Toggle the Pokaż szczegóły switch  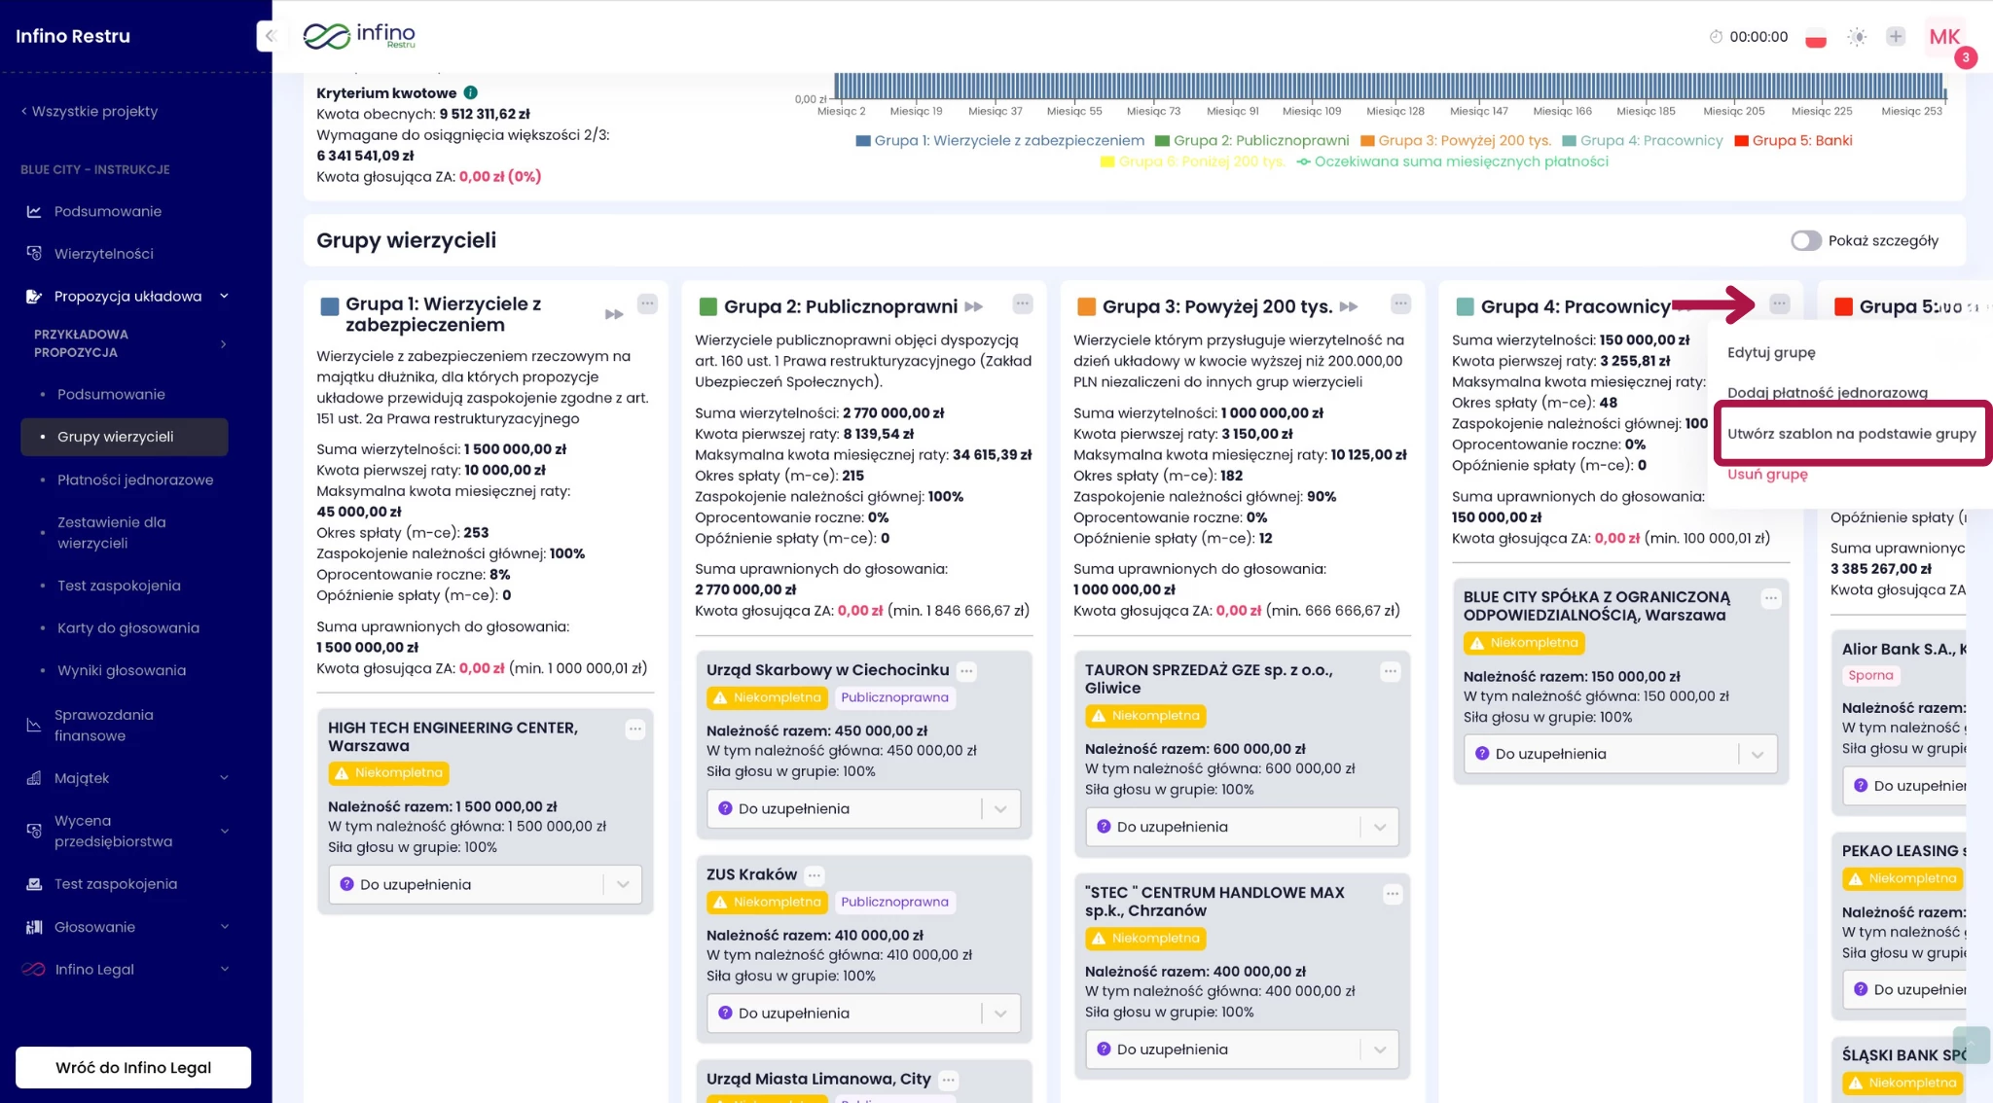[x=1805, y=240]
